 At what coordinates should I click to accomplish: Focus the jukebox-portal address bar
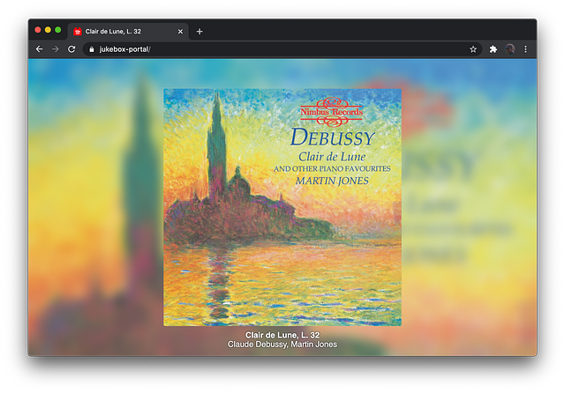(x=282, y=49)
